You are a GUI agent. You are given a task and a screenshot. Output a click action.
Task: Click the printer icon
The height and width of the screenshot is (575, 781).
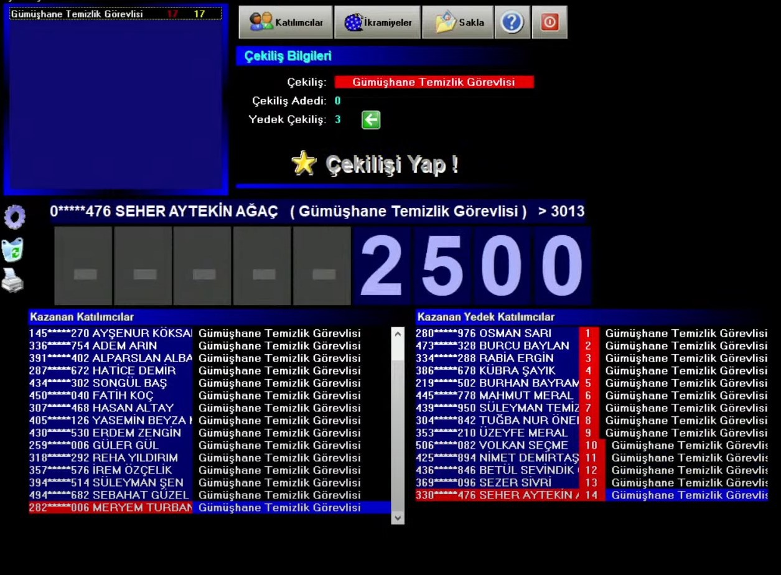(x=12, y=281)
